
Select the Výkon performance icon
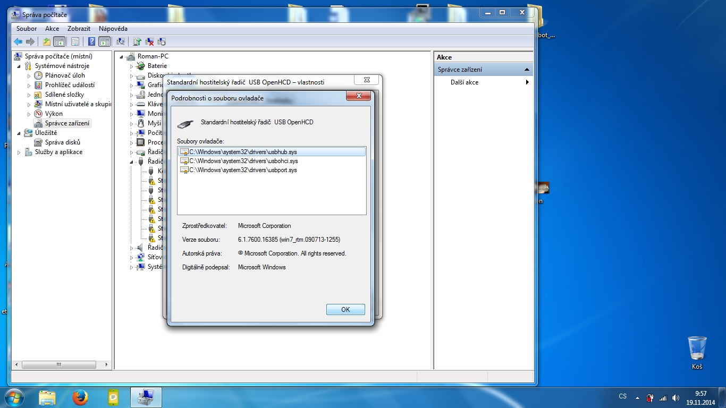point(38,114)
